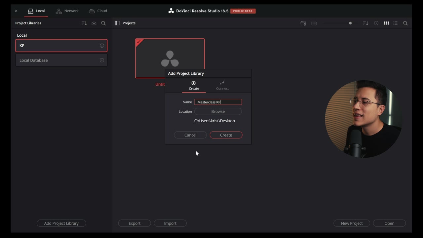Select the Connect tab in the dialog

tap(222, 85)
